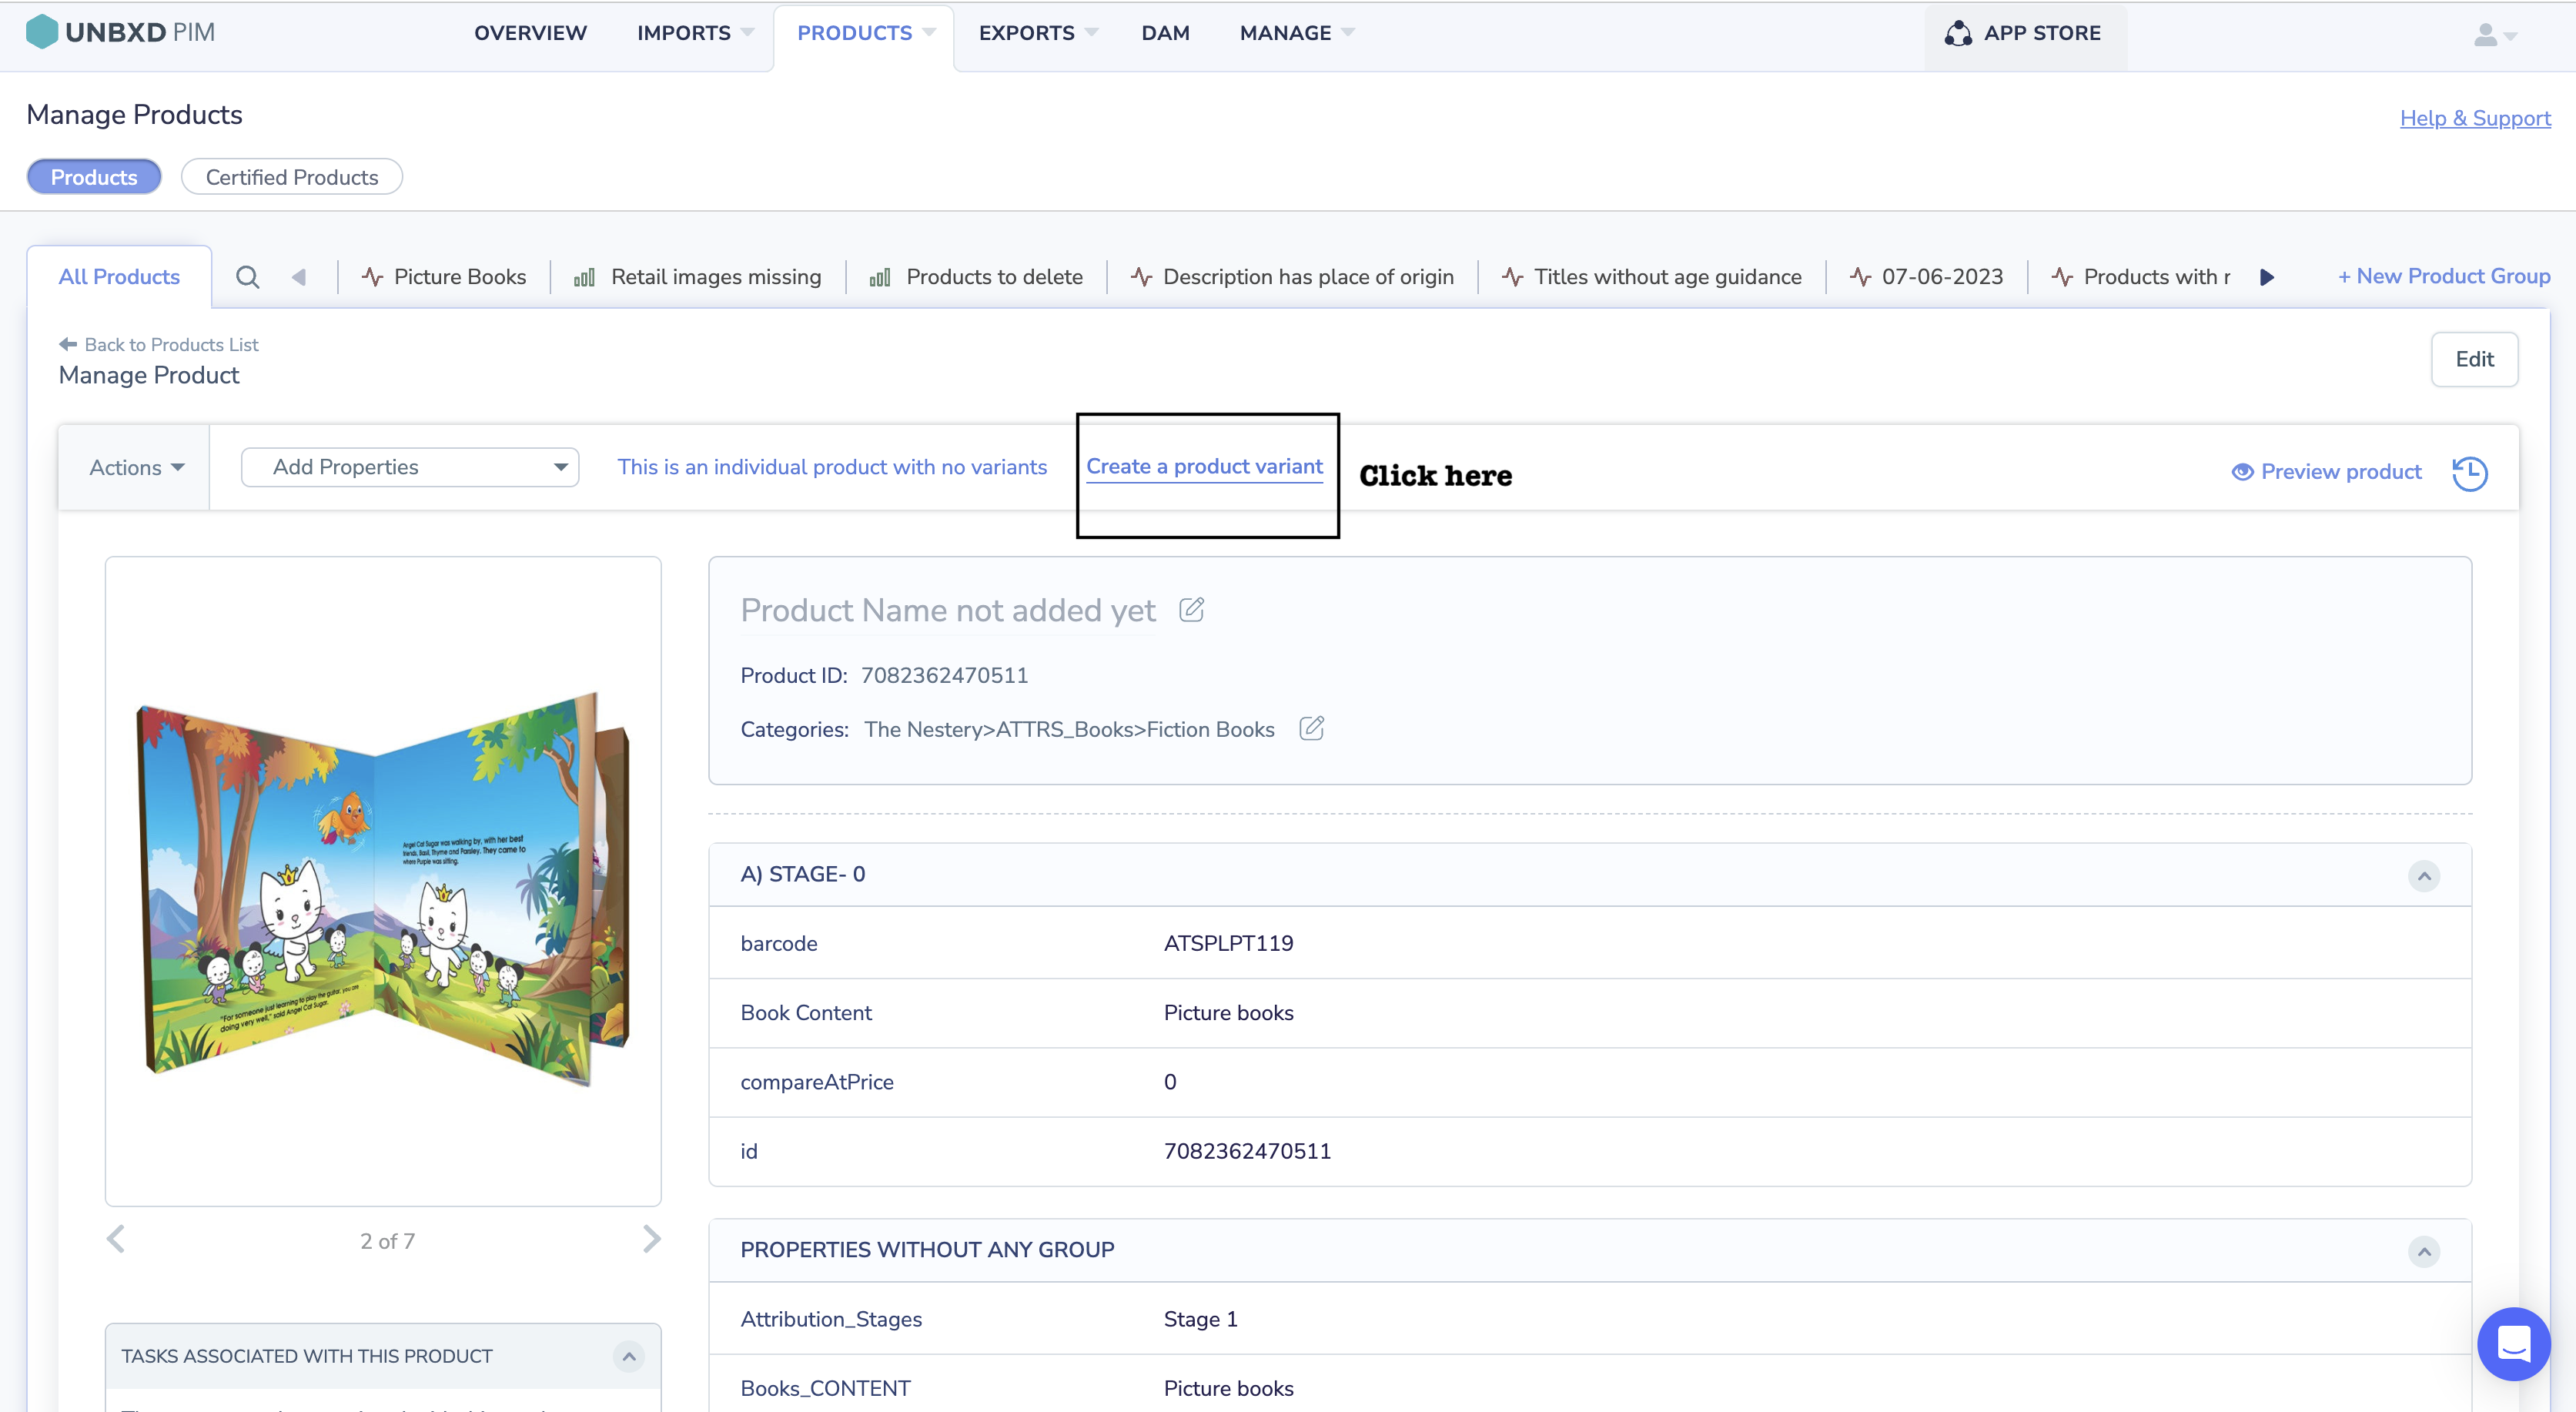Open the Add Properties combo box
Image resolution: width=2576 pixels, height=1412 pixels.
pyautogui.click(x=410, y=467)
